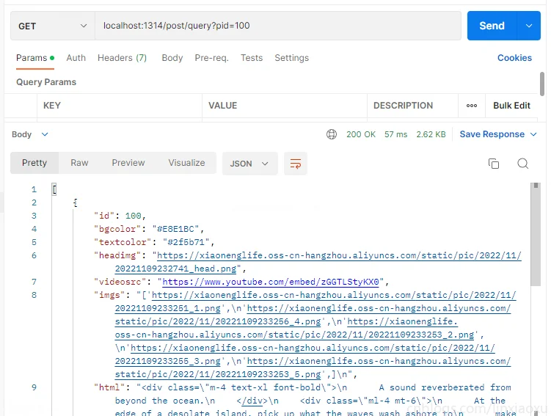This screenshot has height=416, width=551.
Task: Open the JSON format dropdown
Action: coord(249,164)
